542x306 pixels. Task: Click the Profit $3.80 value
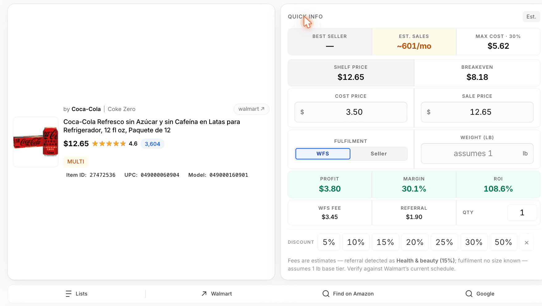click(x=329, y=189)
